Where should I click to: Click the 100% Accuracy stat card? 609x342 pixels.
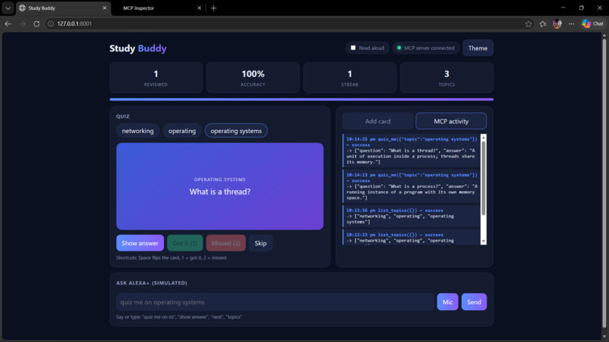click(x=253, y=78)
